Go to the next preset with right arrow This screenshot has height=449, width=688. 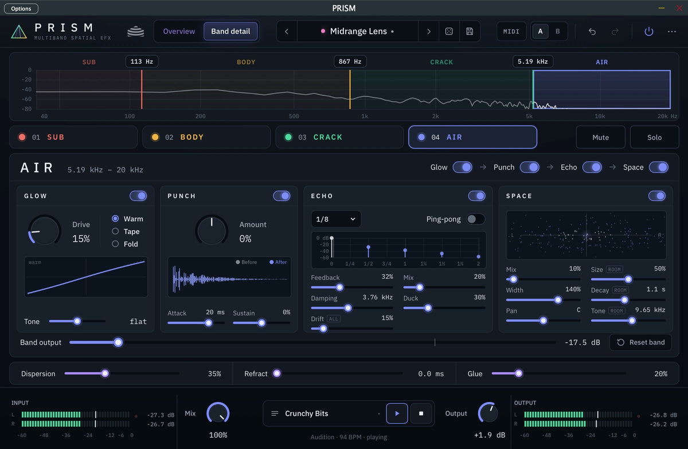pyautogui.click(x=428, y=31)
